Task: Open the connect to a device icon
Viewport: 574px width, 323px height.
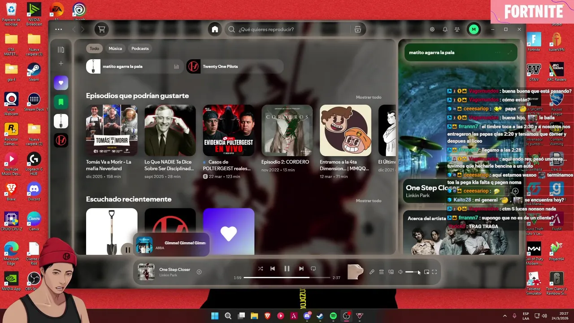Action: (x=391, y=272)
